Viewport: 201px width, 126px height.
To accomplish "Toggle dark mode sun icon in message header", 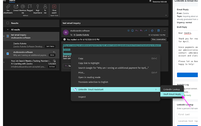I will 128,30.
